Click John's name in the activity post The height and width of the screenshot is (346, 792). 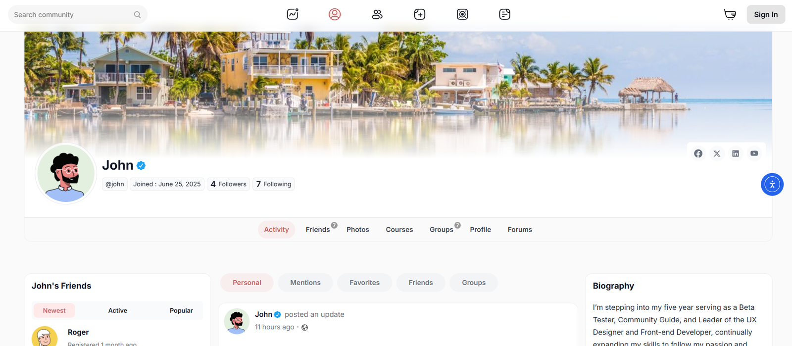pos(264,315)
